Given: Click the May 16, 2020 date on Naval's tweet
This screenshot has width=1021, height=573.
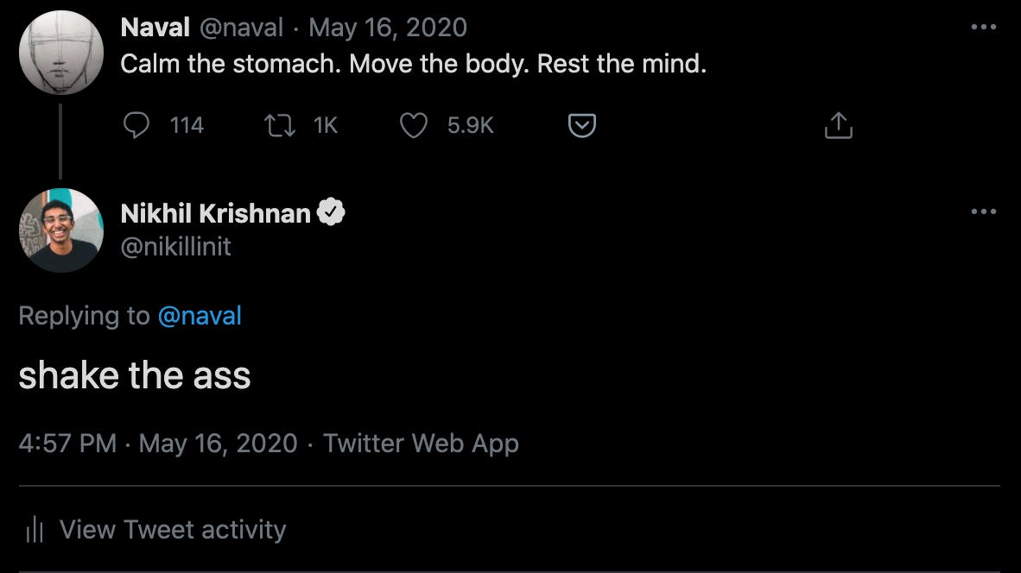Looking at the screenshot, I should (388, 28).
